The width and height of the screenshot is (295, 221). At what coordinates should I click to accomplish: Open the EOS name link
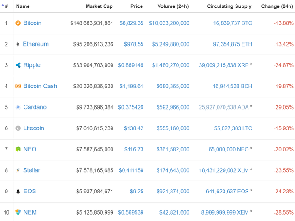click(29, 192)
